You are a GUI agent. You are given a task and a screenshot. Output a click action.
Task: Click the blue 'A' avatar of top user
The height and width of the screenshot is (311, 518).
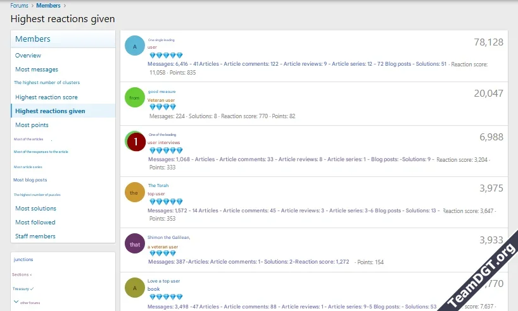(135, 46)
